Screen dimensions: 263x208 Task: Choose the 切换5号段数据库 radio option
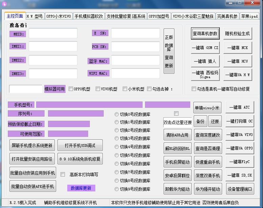coord(117,156)
